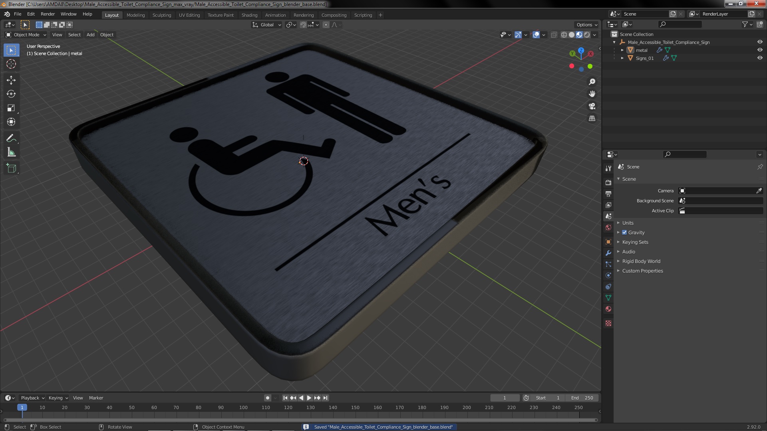Click the Shading tab in header
Viewport: 767px width, 431px height.
(x=249, y=14)
